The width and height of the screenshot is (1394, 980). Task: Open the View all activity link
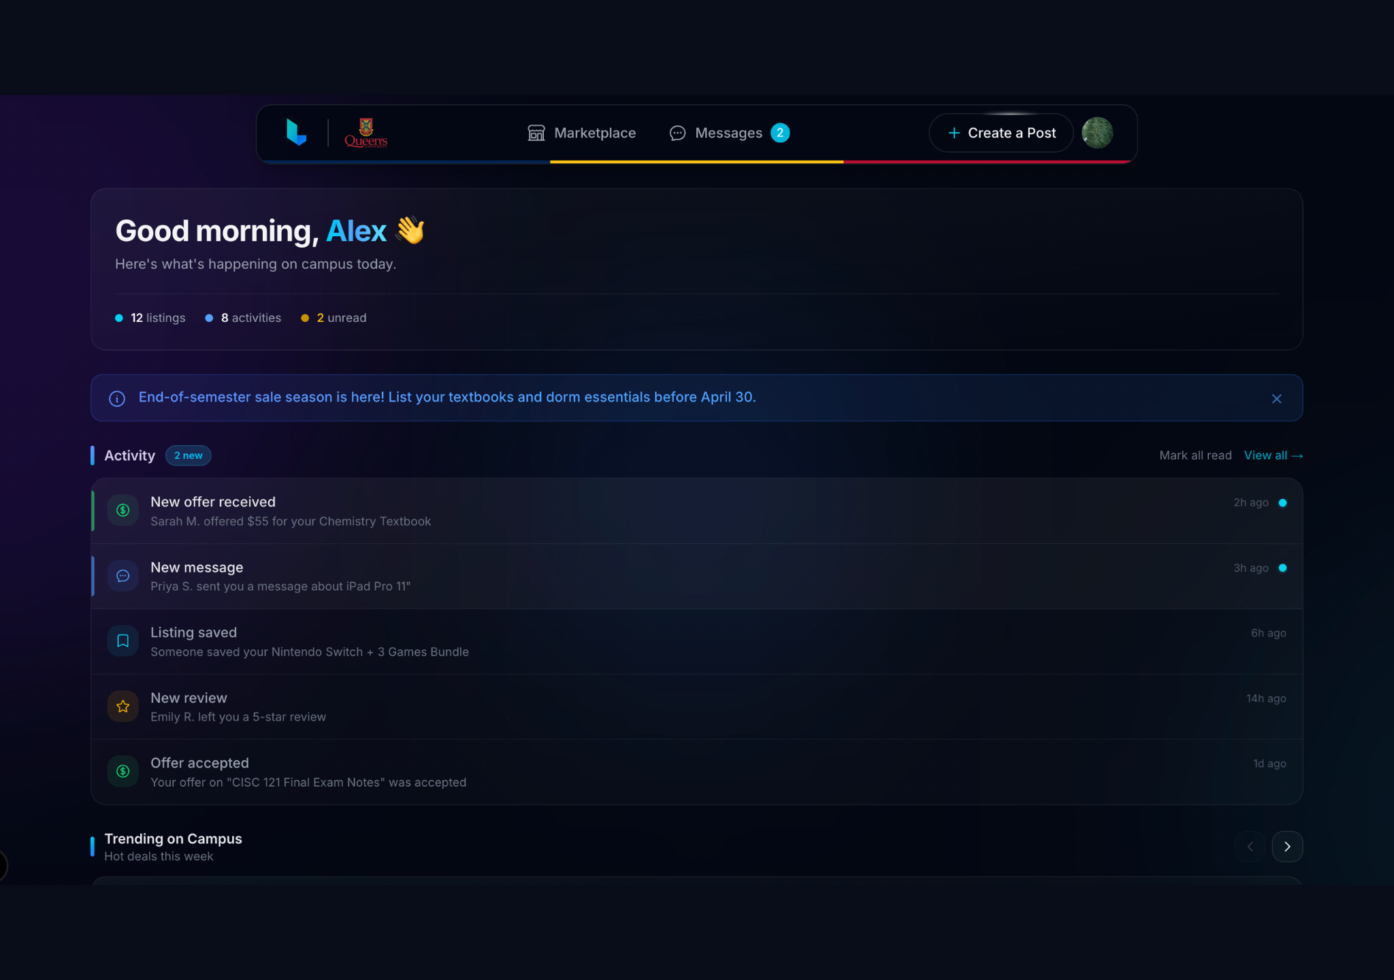1273,455
